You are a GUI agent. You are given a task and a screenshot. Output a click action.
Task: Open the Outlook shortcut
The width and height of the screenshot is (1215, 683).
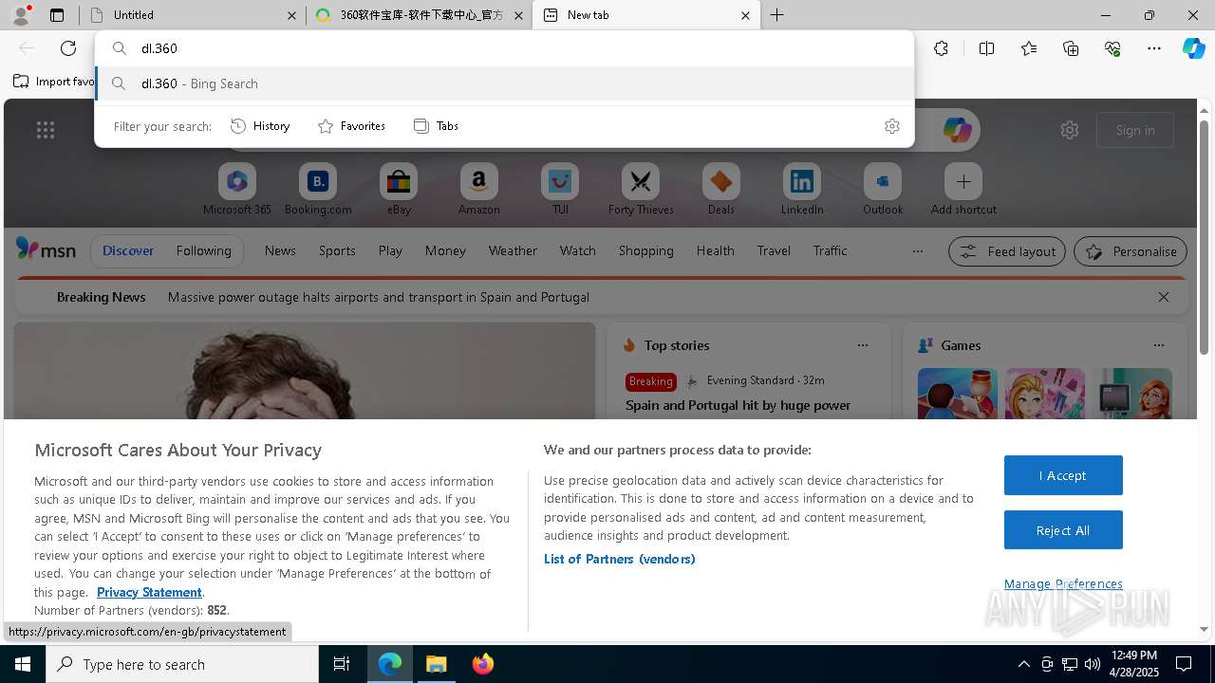click(x=883, y=190)
